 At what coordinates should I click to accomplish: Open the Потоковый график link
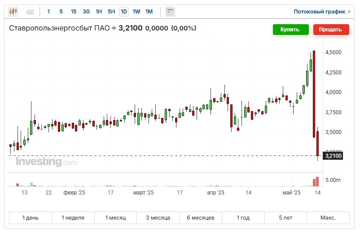coord(322,12)
